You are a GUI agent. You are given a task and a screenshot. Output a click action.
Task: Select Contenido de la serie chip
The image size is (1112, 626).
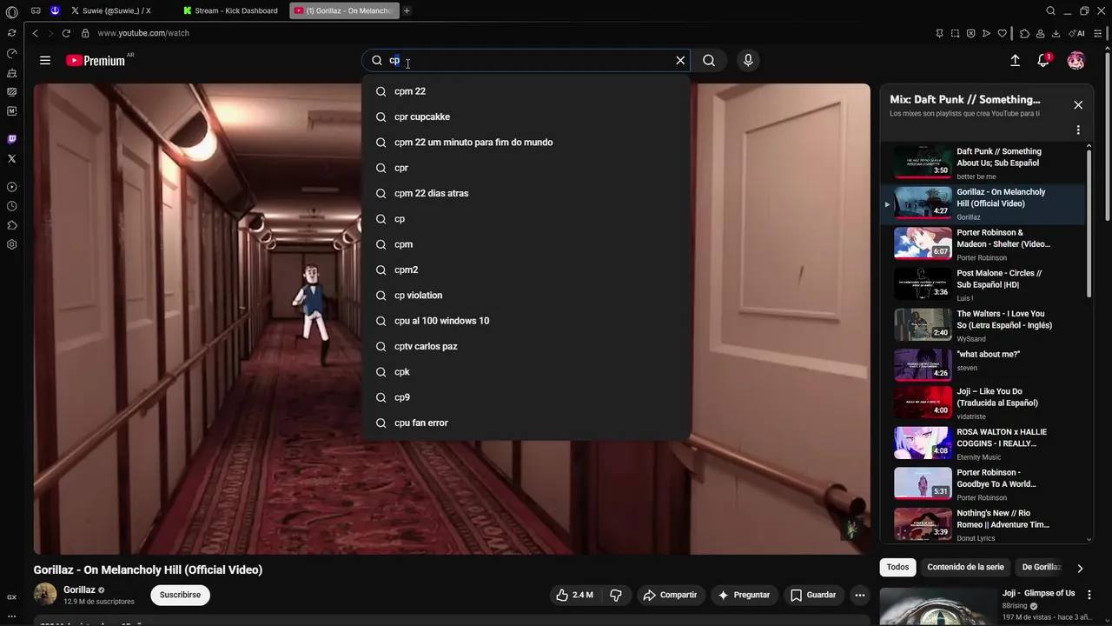pyautogui.click(x=965, y=567)
